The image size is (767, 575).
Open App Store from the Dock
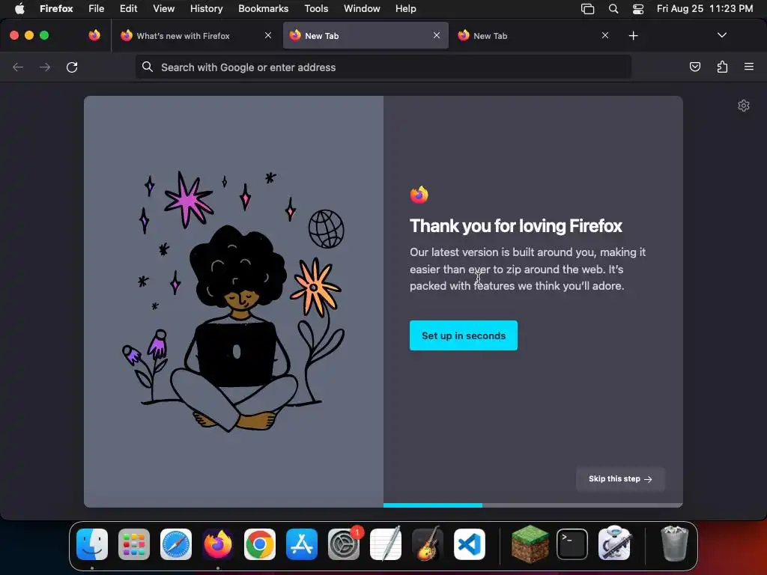(302, 544)
